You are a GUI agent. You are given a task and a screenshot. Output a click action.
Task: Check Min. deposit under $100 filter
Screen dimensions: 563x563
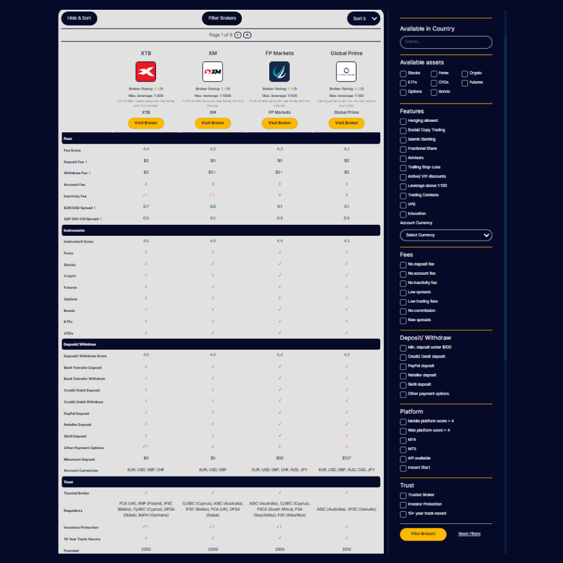pyautogui.click(x=403, y=348)
